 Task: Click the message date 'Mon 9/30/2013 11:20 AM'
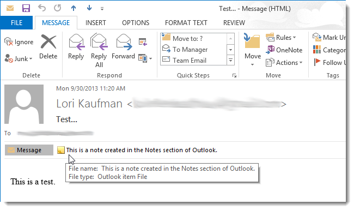90,88
